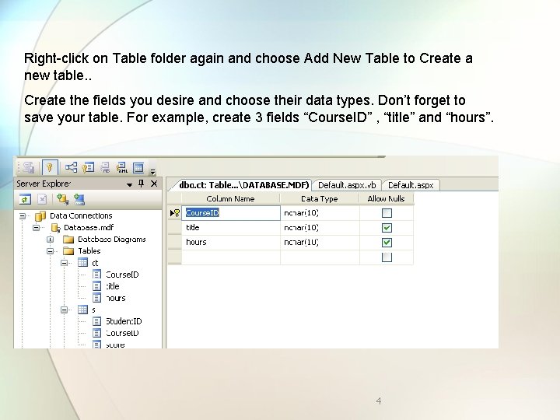The image size is (560, 420).
Task: Click the data type cell for CourseID
Action: [x=320, y=213]
